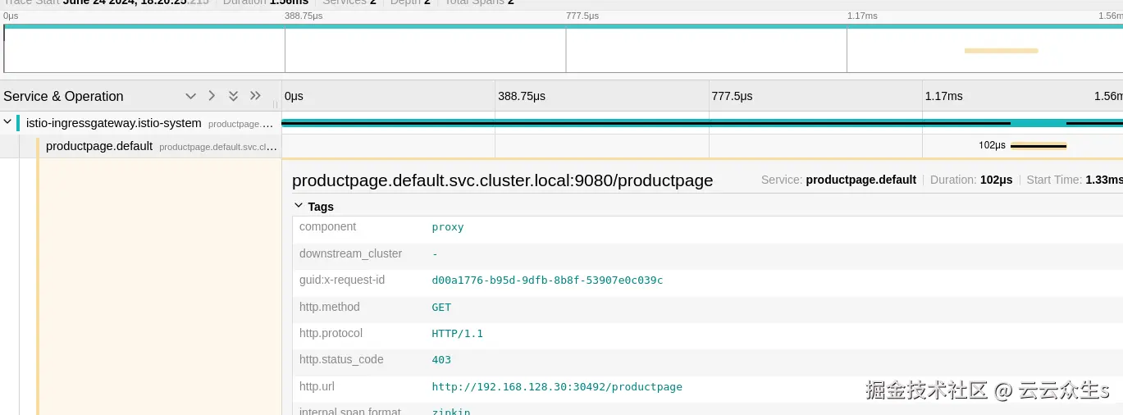Click the http.protocol value HTTP/1.1
Image resolution: width=1123 pixels, height=415 pixels.
pyautogui.click(x=458, y=334)
